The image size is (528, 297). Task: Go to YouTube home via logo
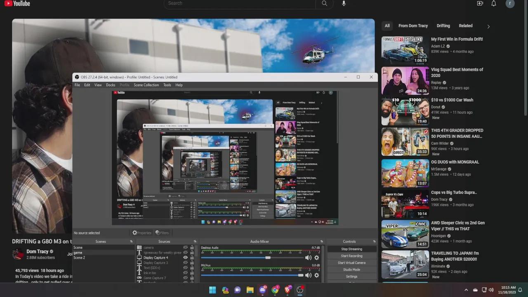[17, 3]
